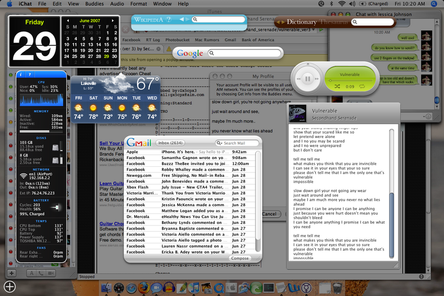Toggle repeat in iTunes widget

pos(362,86)
